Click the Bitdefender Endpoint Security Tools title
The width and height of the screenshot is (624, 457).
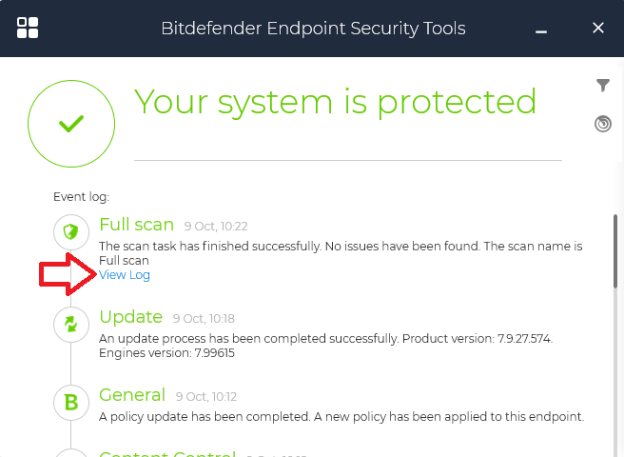(x=313, y=28)
